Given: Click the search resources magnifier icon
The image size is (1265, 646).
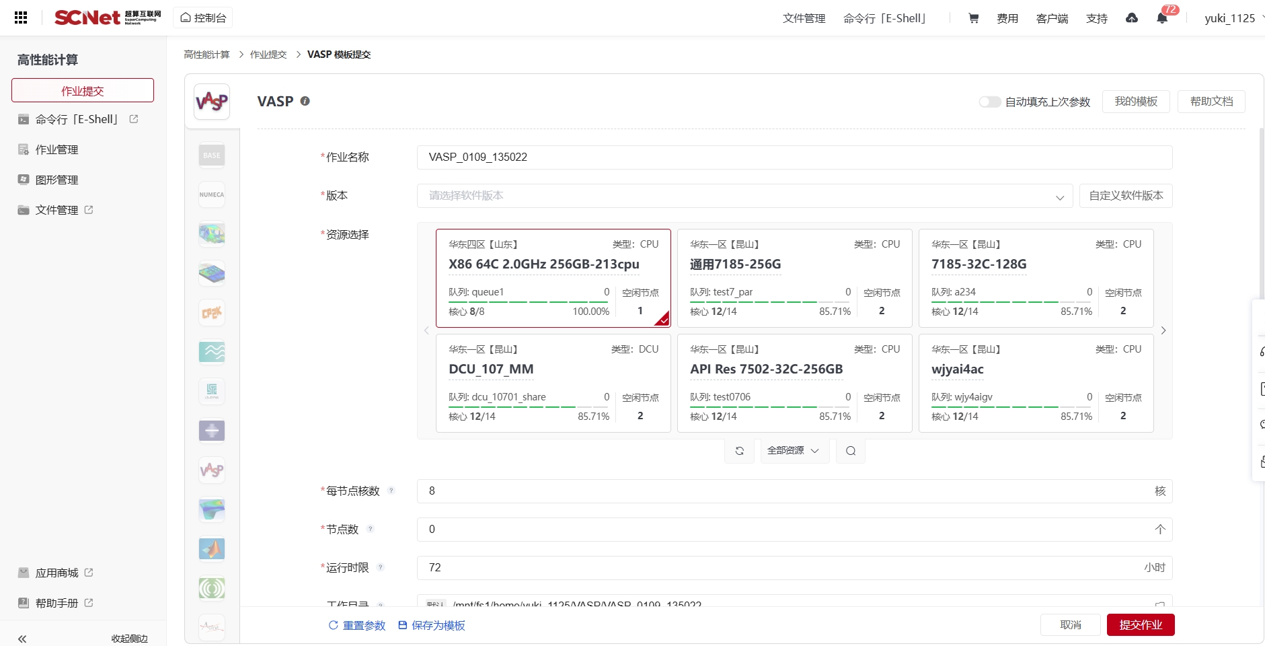Looking at the screenshot, I should tap(851, 451).
